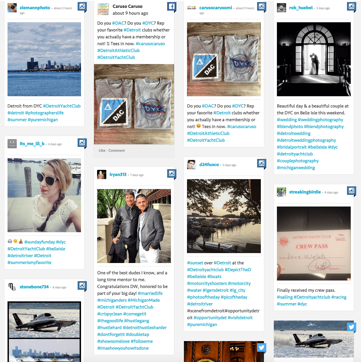Viewport: 361px width, 362px height.
Task: Open the Instagram icon on rob_huebel's post
Action: point(351,6)
